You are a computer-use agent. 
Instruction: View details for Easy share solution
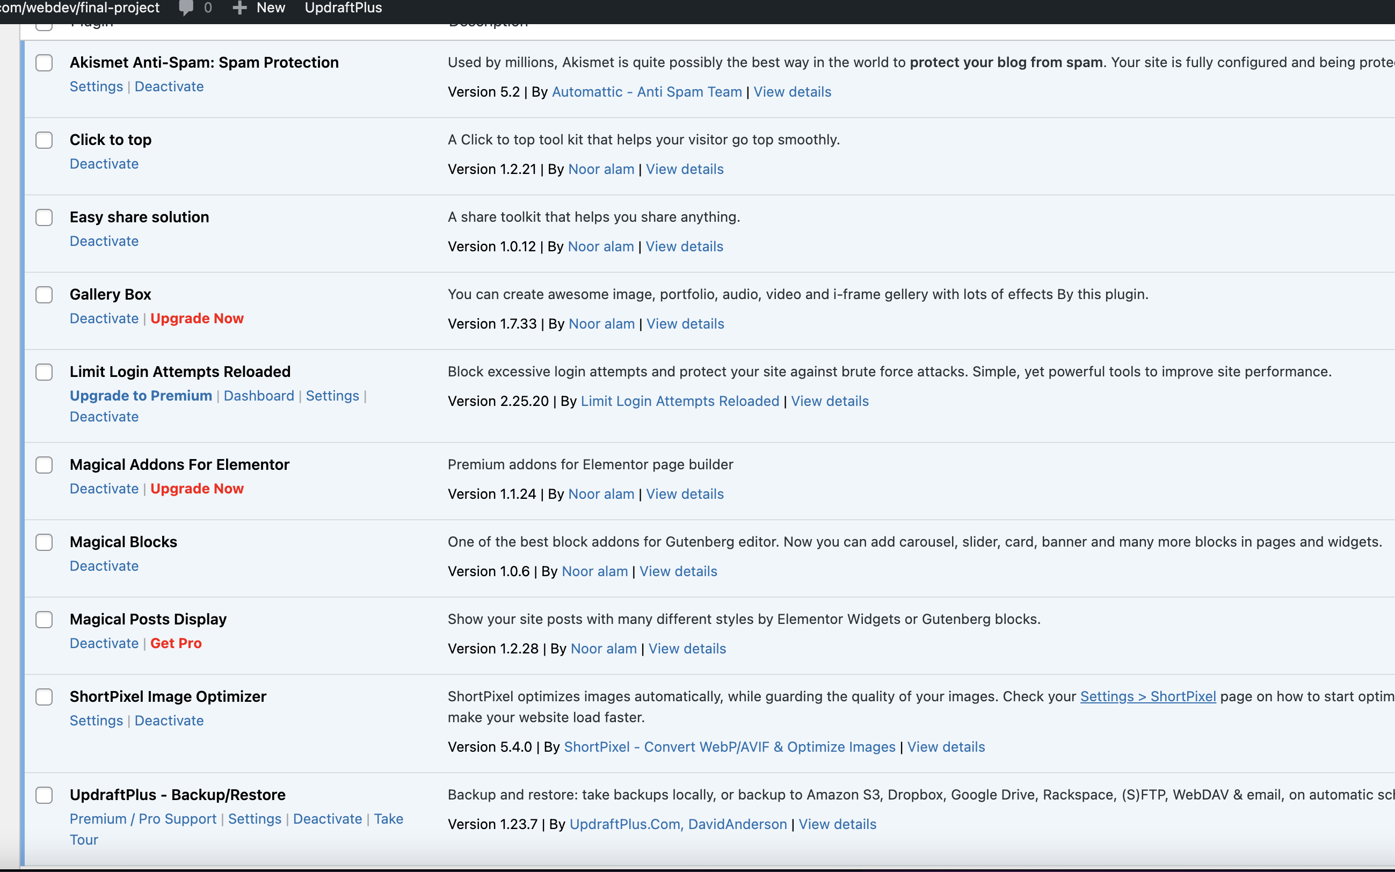pyautogui.click(x=684, y=246)
